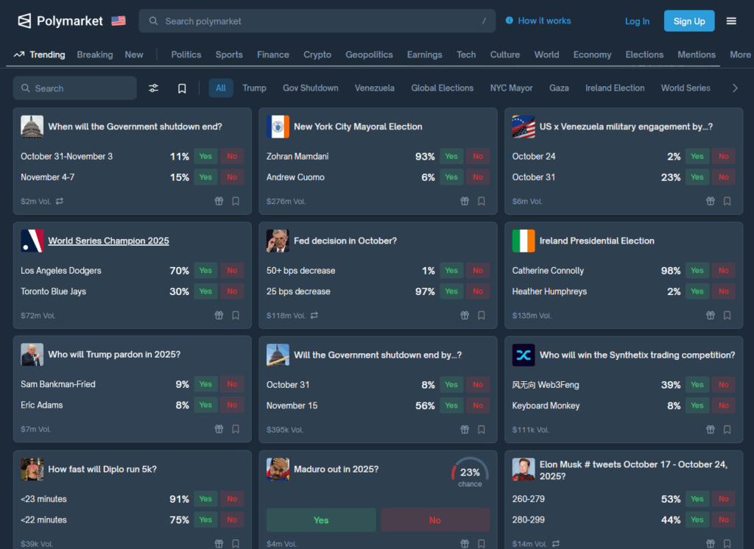Open the hamburger menu in the header
The width and height of the screenshot is (754, 549).
[731, 21]
